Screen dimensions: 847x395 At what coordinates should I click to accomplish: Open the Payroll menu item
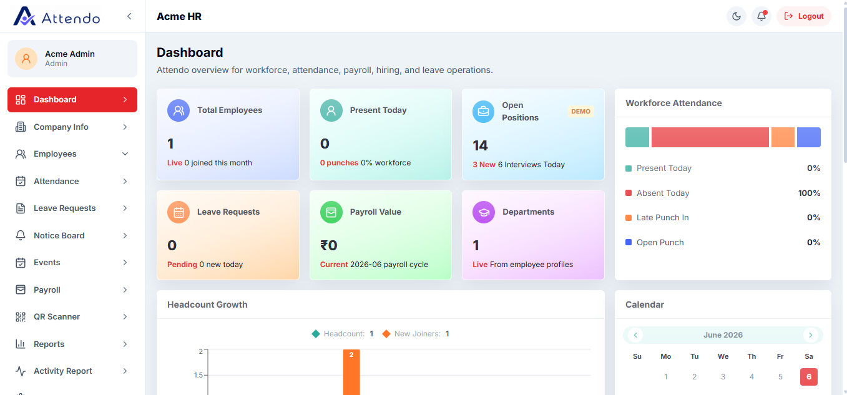pyautogui.click(x=72, y=290)
